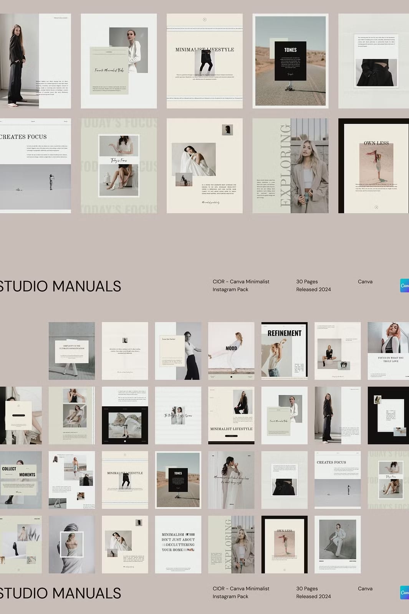This screenshot has width=409, height=614.
Task: Click the upper '30 Pages Released 2024' label
Action: 313,285
